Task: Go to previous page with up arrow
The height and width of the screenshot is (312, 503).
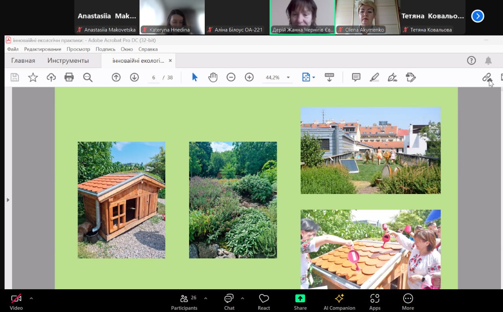Action: click(116, 77)
